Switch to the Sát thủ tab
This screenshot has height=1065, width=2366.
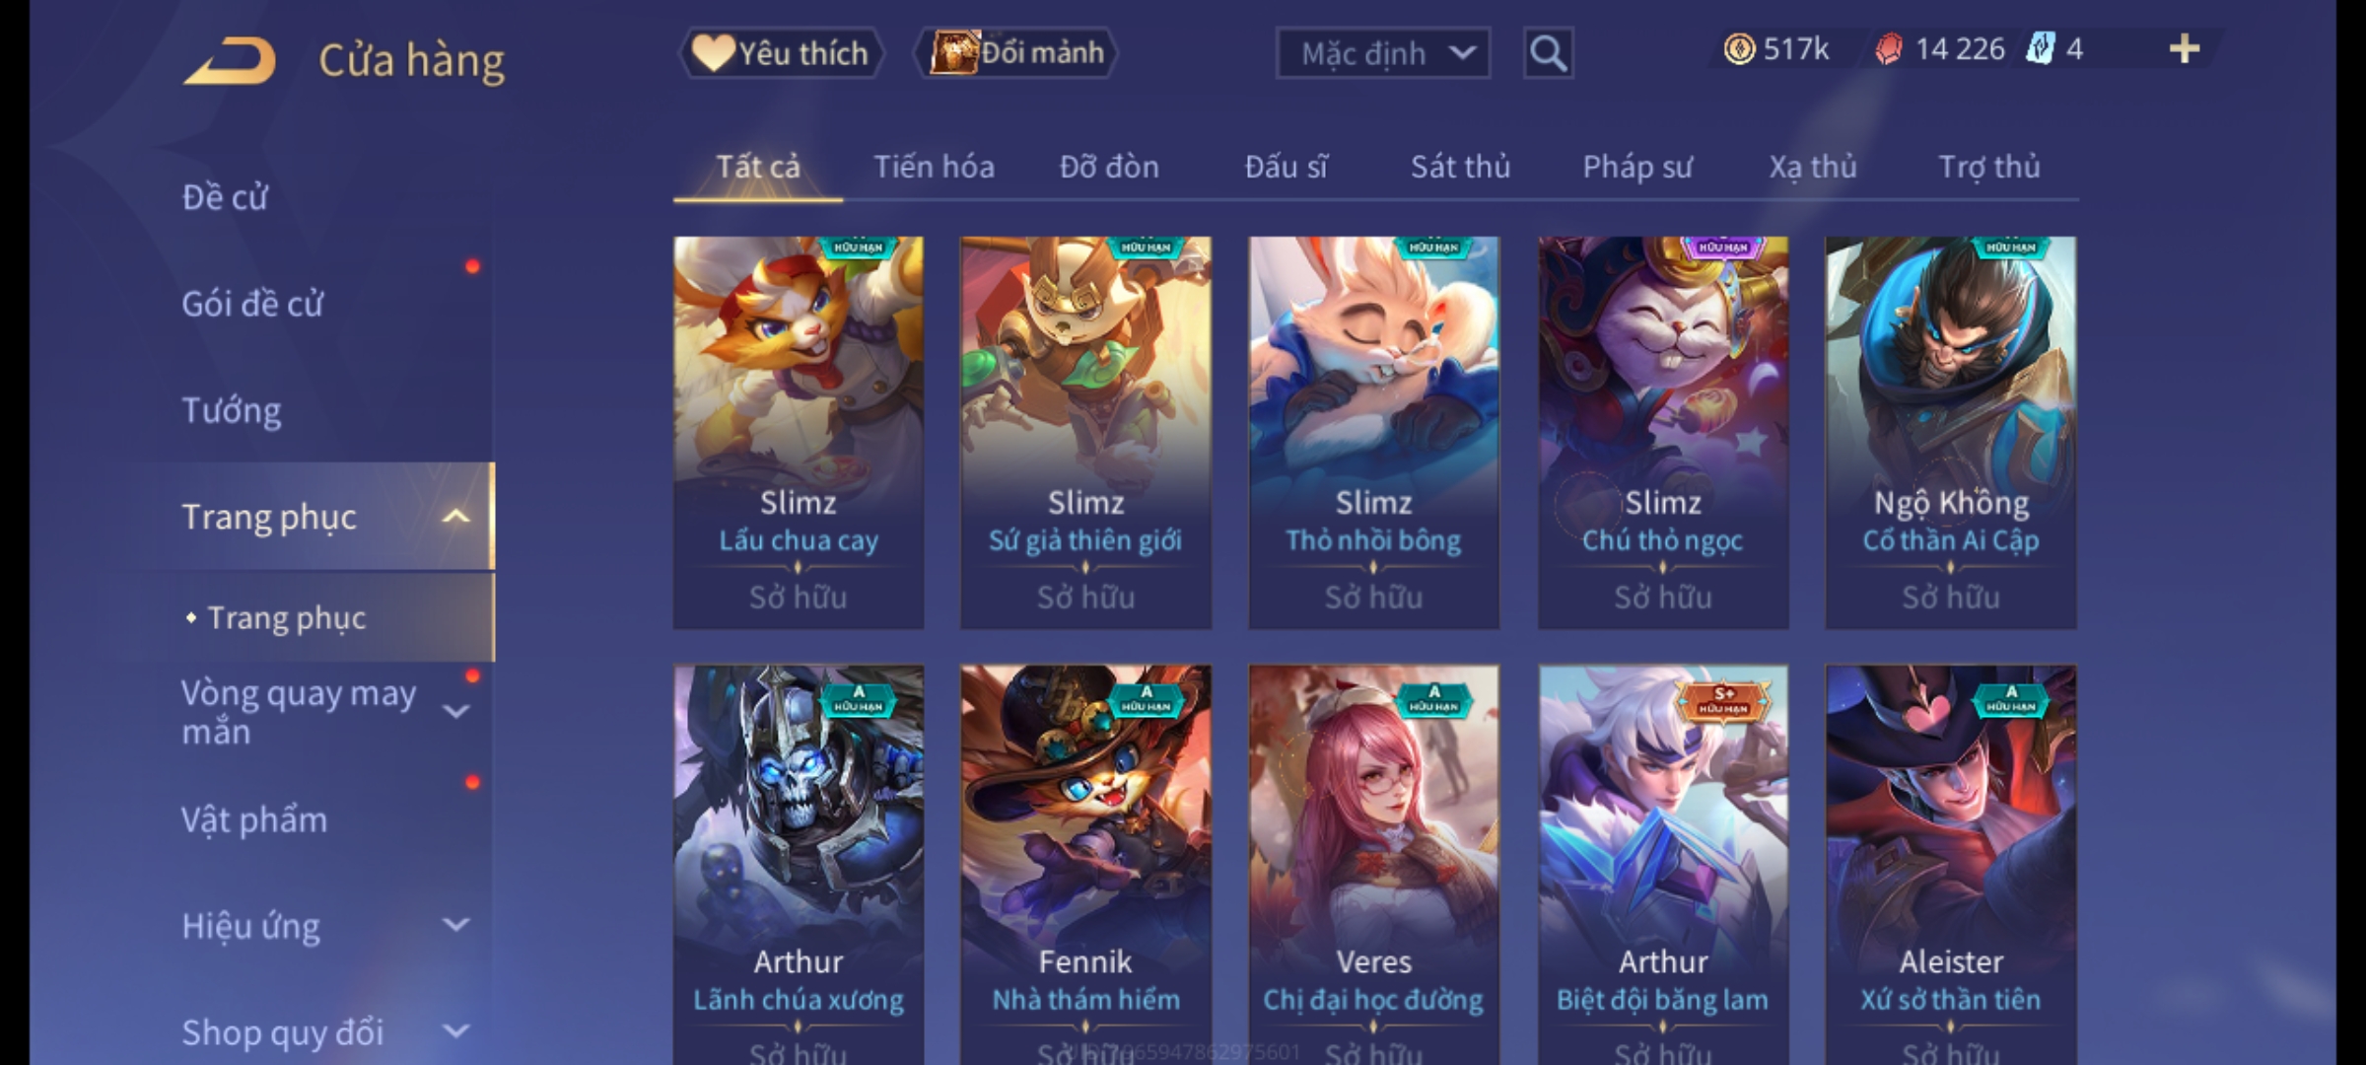tap(1460, 167)
